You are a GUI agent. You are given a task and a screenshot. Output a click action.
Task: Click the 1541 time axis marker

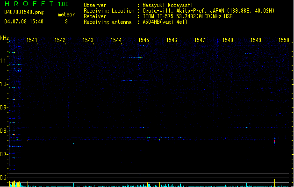[32, 40]
